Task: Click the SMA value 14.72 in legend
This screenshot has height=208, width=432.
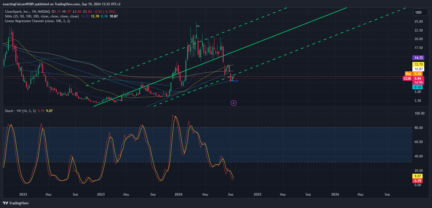Action: tap(85, 16)
